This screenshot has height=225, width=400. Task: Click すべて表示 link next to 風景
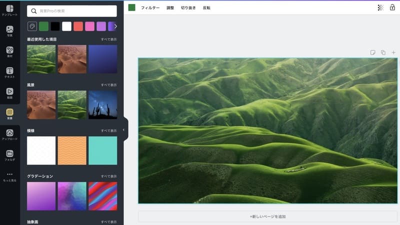108,85
